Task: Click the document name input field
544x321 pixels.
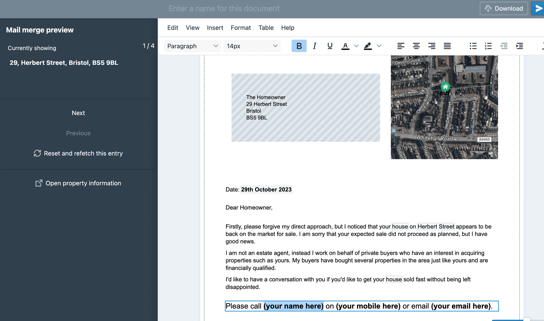Action: pos(224,8)
